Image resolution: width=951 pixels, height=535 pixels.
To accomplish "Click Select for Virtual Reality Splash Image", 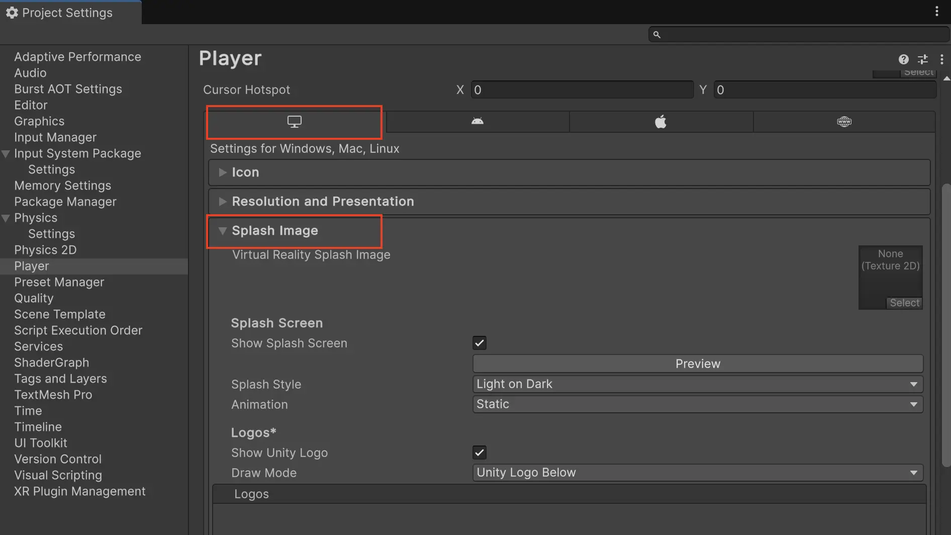I will click(904, 303).
